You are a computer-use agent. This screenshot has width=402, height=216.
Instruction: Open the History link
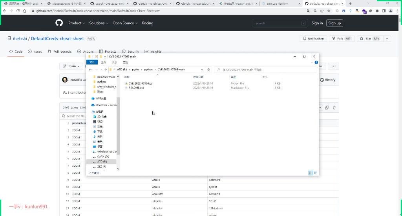[x=328, y=80]
